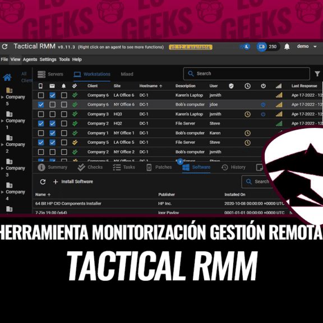Open the Settings menu
The height and width of the screenshot is (323, 323).
48,59
